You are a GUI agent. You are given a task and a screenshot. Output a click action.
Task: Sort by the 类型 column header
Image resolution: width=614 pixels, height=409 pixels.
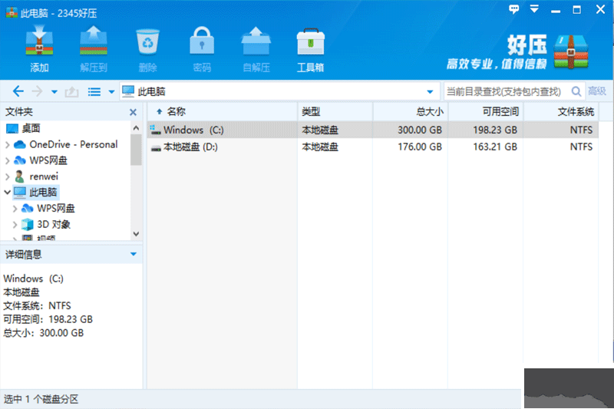pos(335,112)
